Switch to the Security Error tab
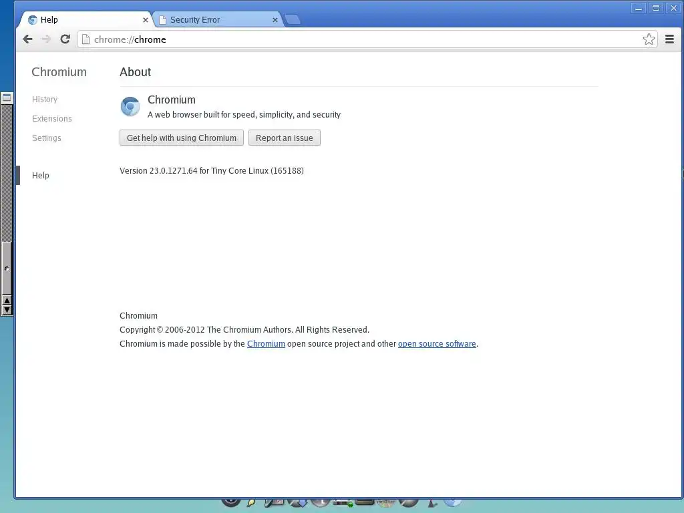This screenshot has width=684, height=513. point(217,19)
